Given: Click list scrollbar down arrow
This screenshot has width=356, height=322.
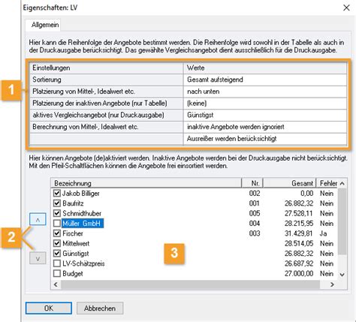Looking at the screenshot, I should coord(342,275).
